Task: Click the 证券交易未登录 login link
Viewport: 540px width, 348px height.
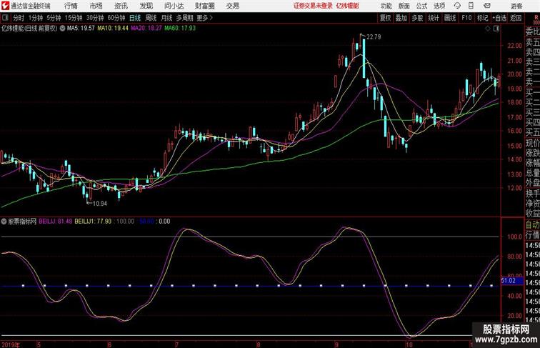Action: tap(313, 6)
